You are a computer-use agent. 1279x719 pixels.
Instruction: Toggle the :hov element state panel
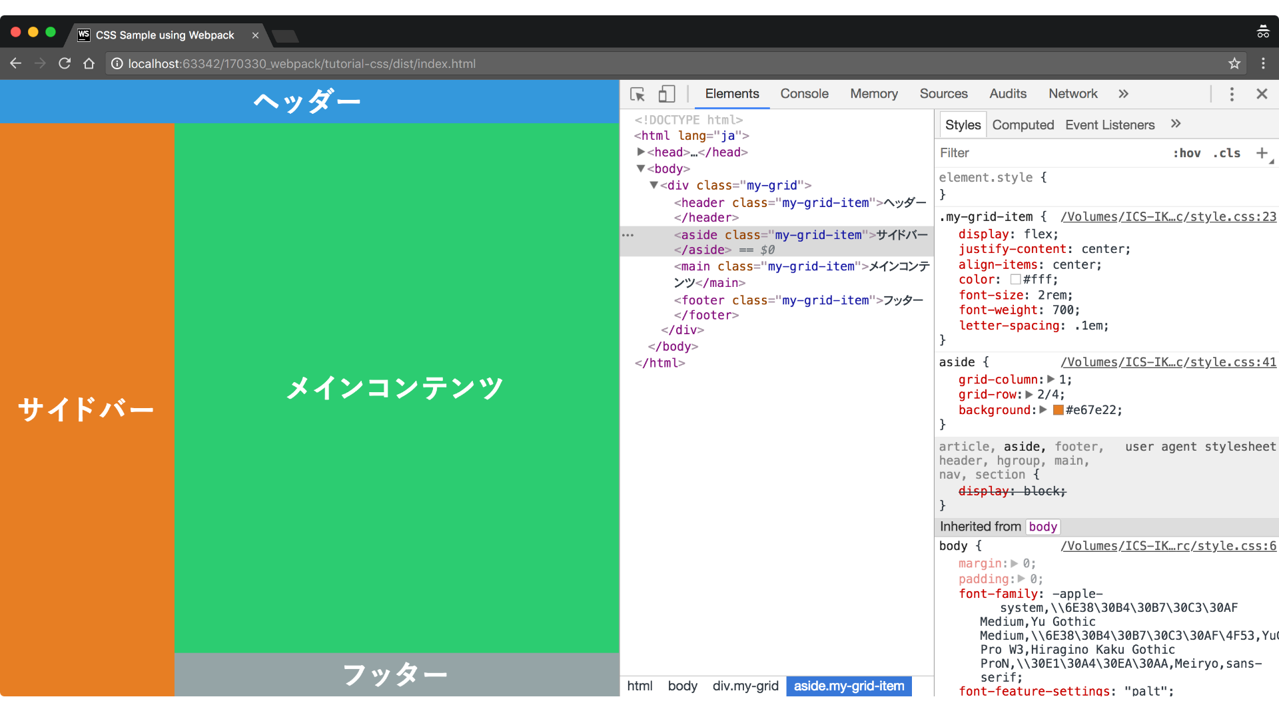[1186, 153]
